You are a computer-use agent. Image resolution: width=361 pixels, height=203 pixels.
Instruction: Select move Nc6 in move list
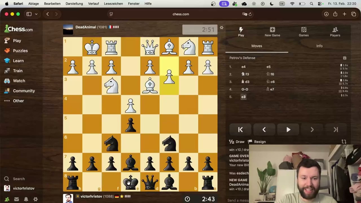tap(270, 82)
